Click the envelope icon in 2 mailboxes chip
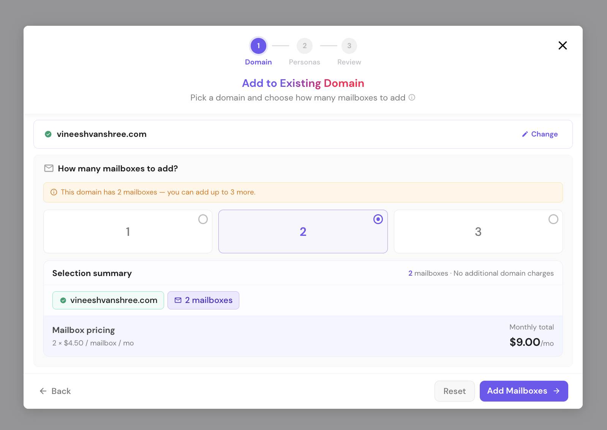Viewport: 607px width, 430px height. 178,300
